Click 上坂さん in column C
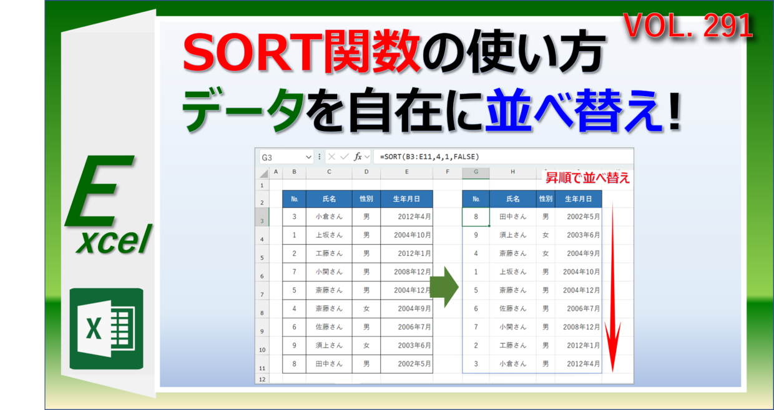 pyautogui.click(x=329, y=235)
